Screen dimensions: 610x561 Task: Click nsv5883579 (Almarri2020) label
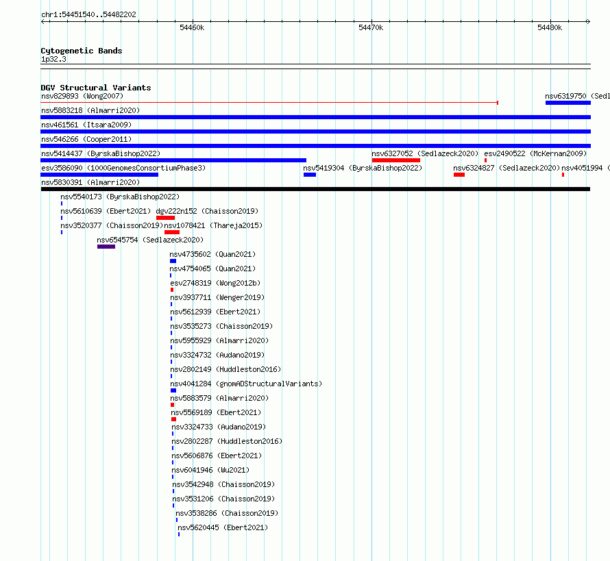(219, 398)
